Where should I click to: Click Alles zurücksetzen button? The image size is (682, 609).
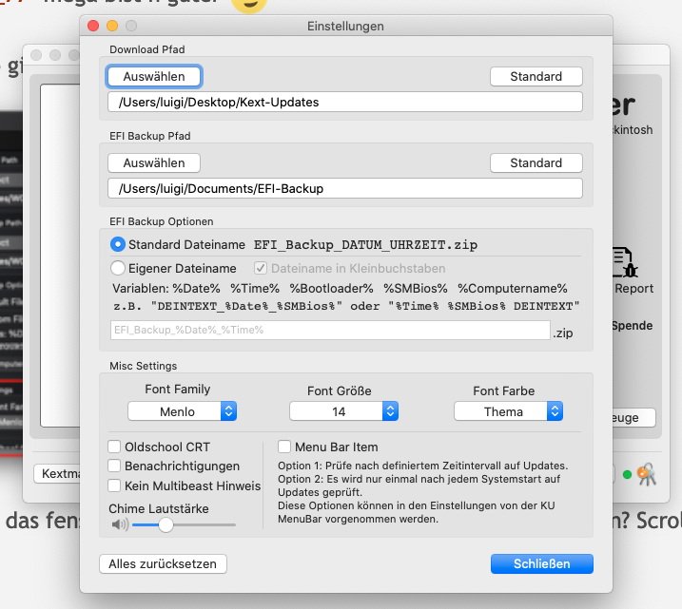point(163,563)
